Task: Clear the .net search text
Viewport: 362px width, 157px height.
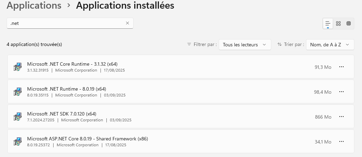Action: click(127, 23)
